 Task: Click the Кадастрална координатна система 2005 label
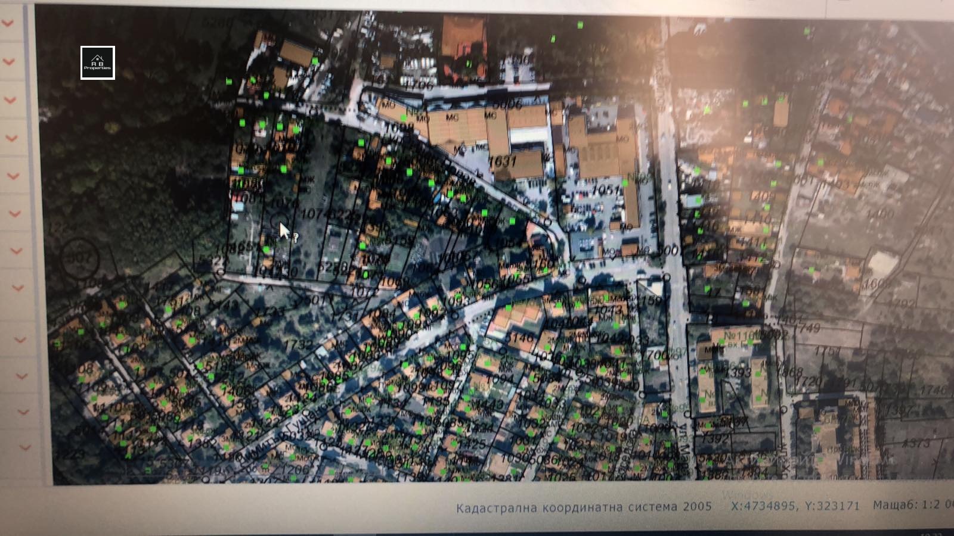[x=584, y=507]
